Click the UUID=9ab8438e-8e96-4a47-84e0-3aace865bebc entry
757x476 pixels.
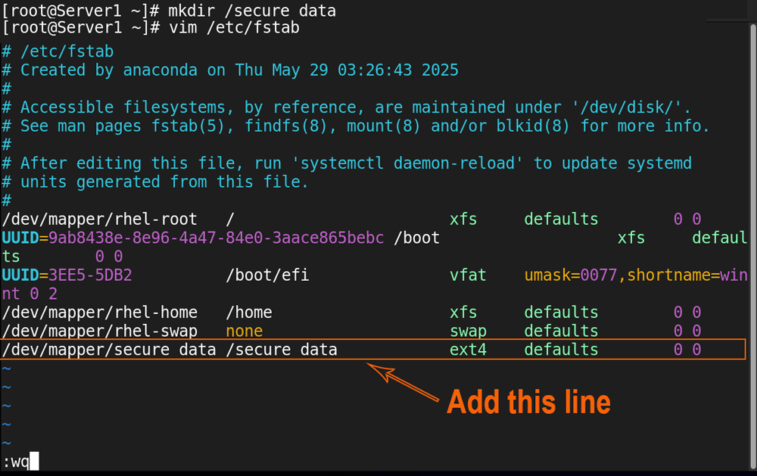coord(193,238)
